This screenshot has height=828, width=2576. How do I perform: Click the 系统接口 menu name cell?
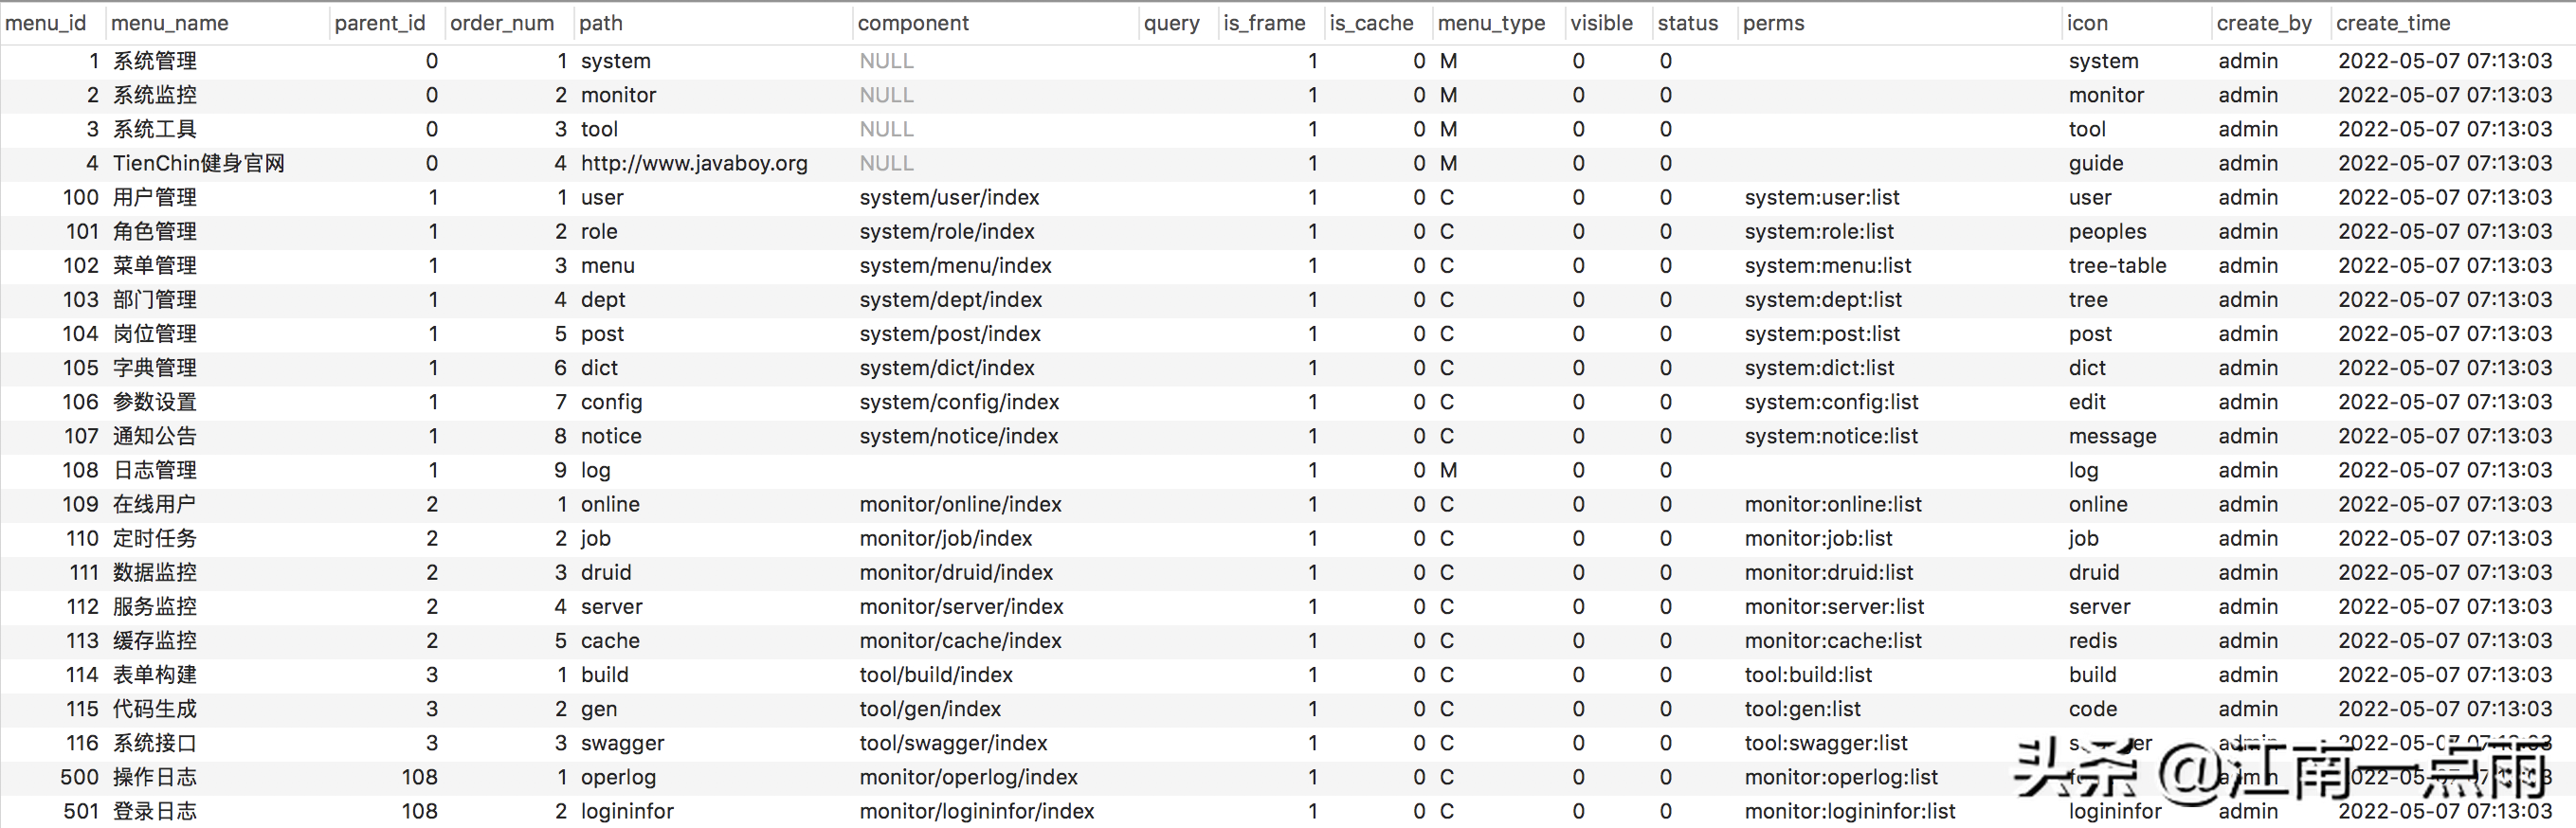155,741
